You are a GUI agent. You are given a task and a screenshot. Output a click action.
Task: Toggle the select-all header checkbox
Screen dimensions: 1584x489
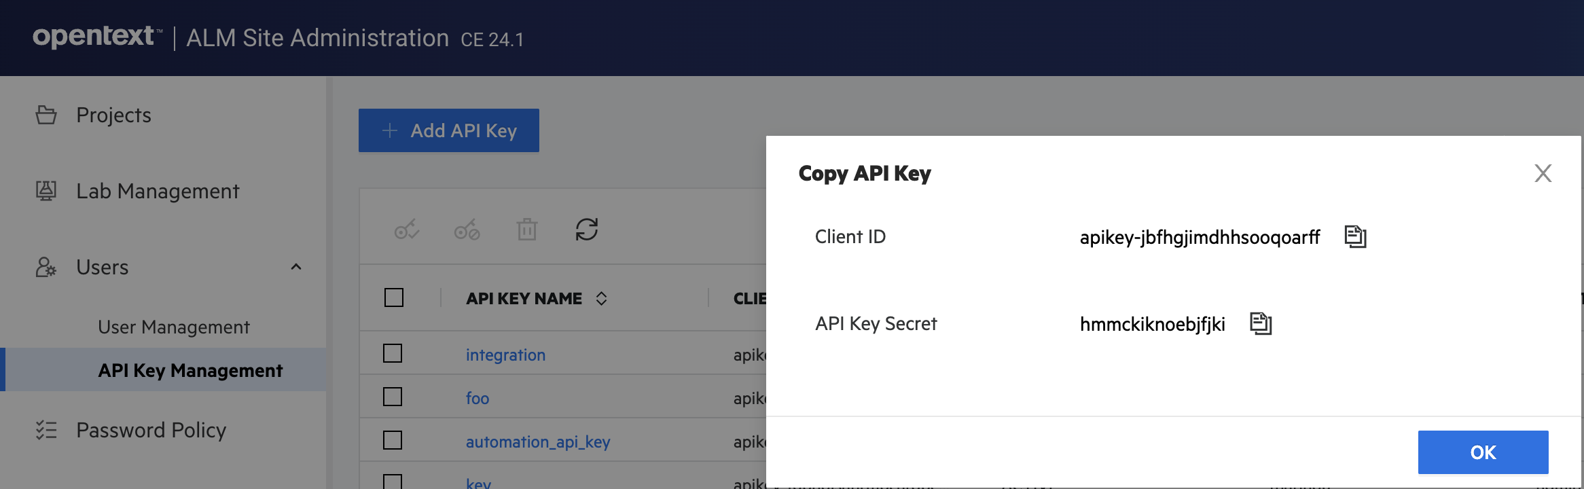click(394, 297)
